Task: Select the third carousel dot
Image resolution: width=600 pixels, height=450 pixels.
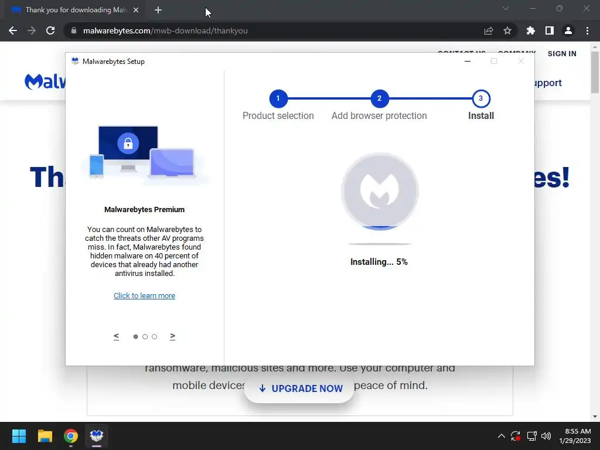Action: point(154,337)
